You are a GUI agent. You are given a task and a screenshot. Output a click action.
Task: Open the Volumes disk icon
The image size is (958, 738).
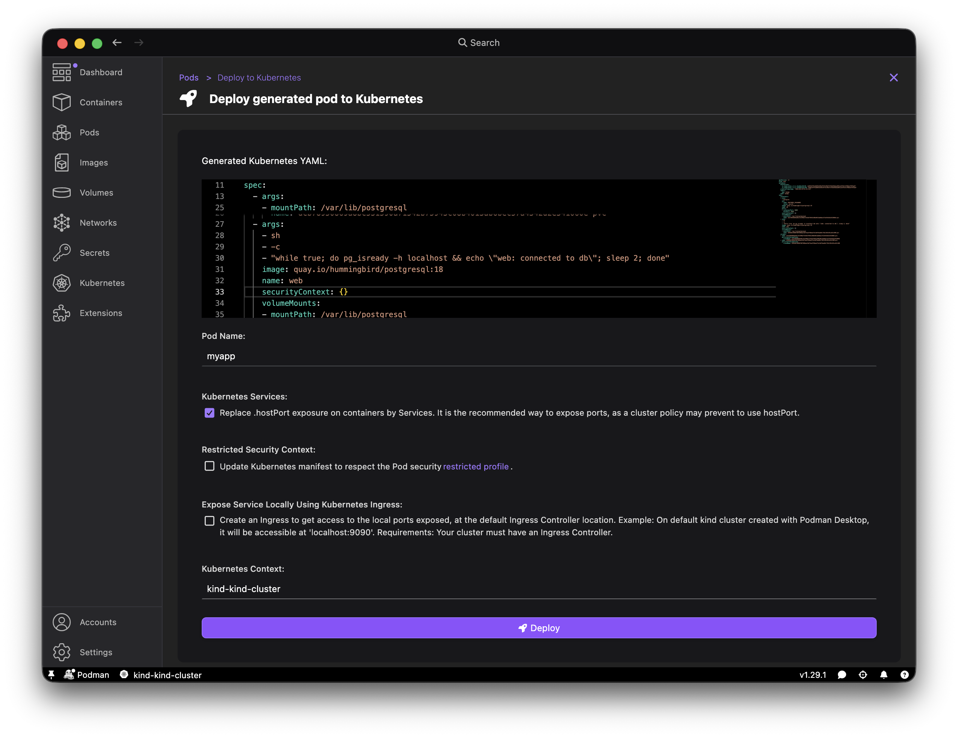click(x=61, y=193)
